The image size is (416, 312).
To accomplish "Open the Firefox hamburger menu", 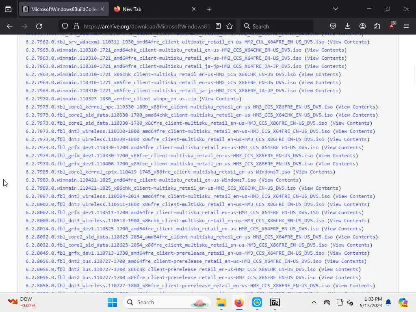I will (406, 26).
